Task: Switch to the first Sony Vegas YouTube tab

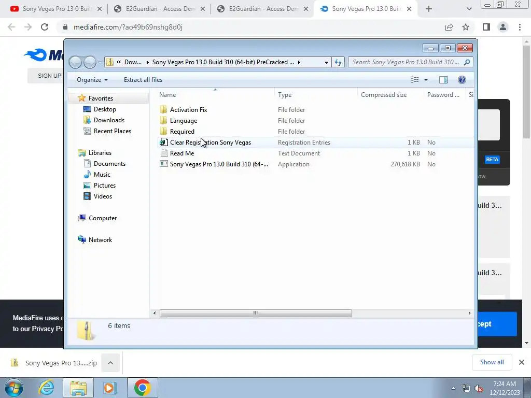Action: point(57,9)
